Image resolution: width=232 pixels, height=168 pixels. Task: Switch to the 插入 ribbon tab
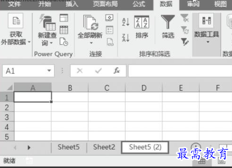(72, 4)
